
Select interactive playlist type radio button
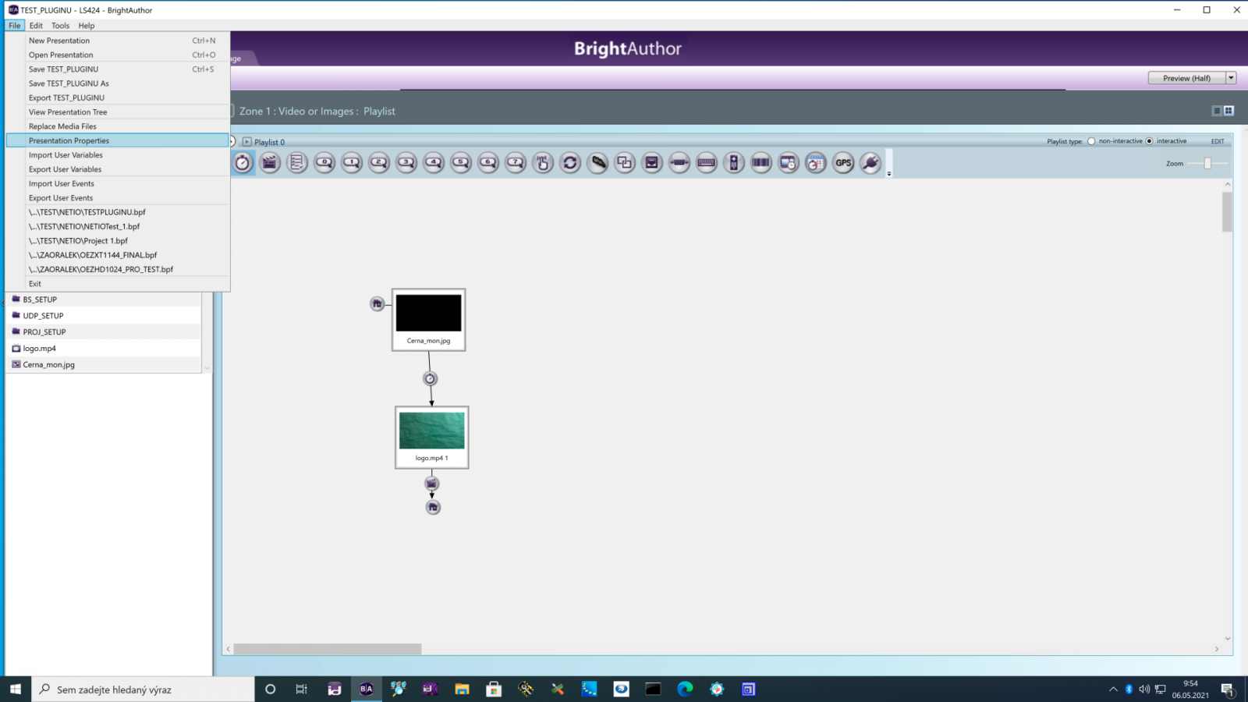coord(1149,141)
